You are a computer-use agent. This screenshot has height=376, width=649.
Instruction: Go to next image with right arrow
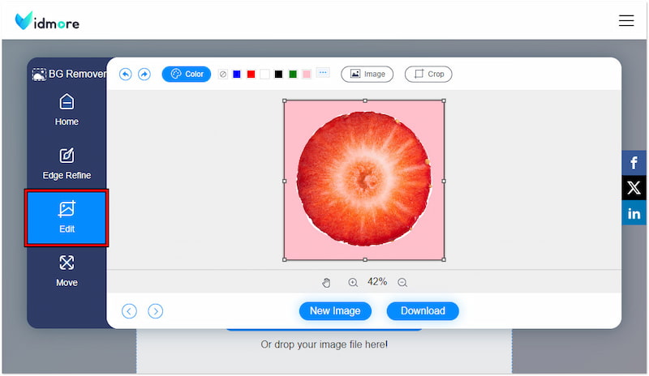[156, 310]
